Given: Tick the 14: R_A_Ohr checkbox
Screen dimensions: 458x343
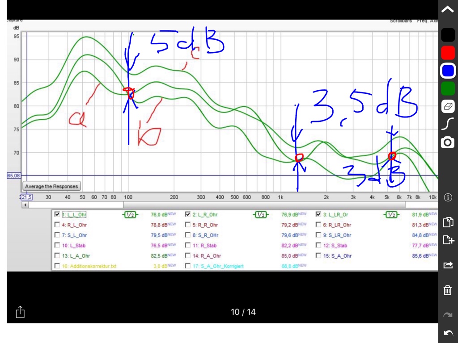Looking at the screenshot, I should point(188,255).
